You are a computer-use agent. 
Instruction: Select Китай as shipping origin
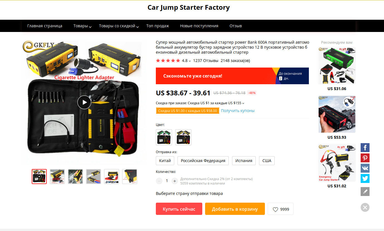coord(165,161)
